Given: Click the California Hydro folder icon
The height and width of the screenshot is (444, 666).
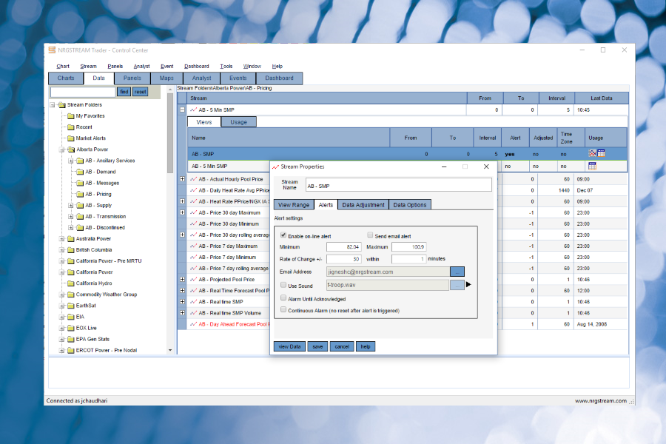Looking at the screenshot, I should tap(71, 283).
